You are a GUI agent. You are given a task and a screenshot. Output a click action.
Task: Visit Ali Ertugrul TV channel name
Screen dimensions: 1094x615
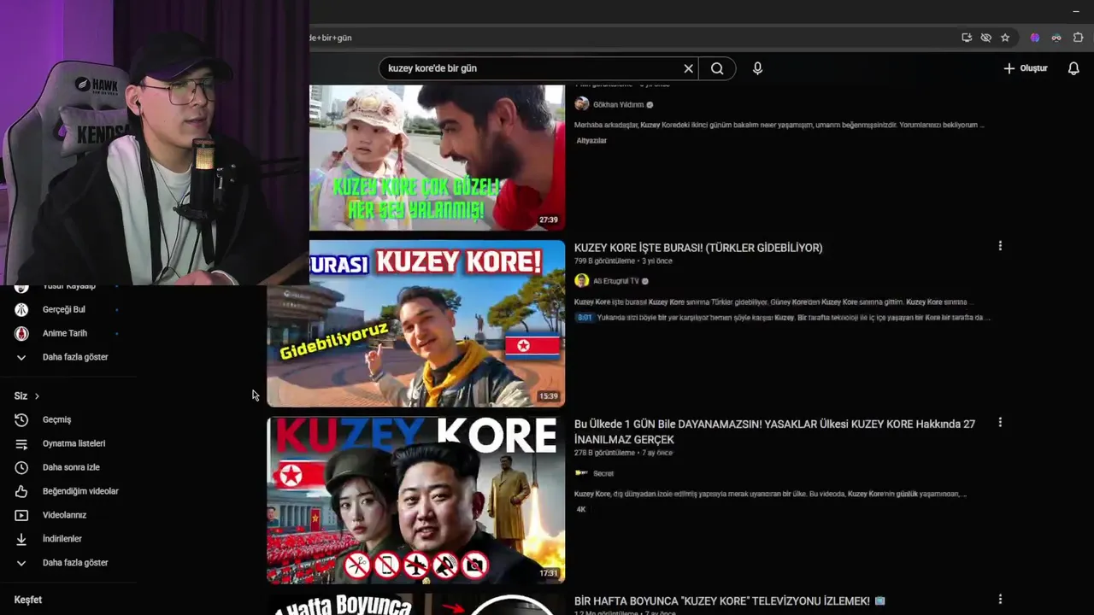click(615, 281)
